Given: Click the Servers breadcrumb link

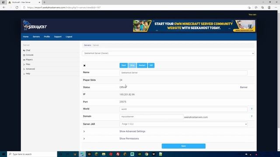Looking at the screenshot, I should point(87,45).
